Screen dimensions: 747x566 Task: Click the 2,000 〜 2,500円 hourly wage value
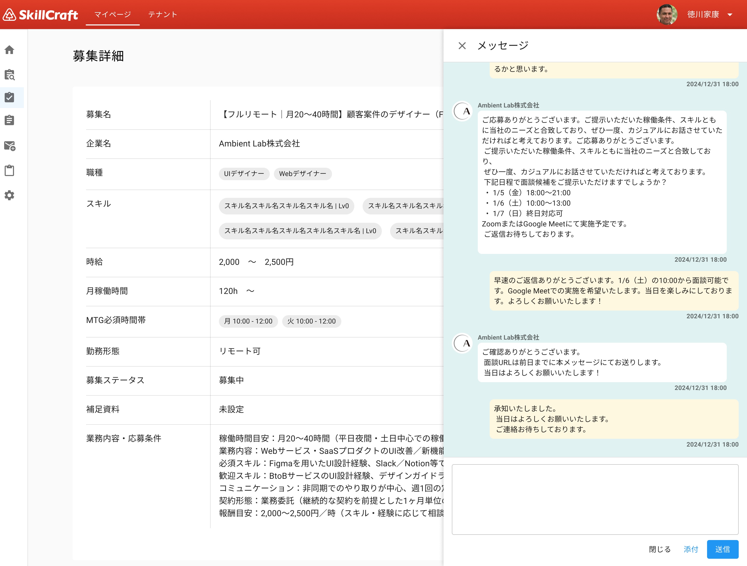click(x=256, y=262)
